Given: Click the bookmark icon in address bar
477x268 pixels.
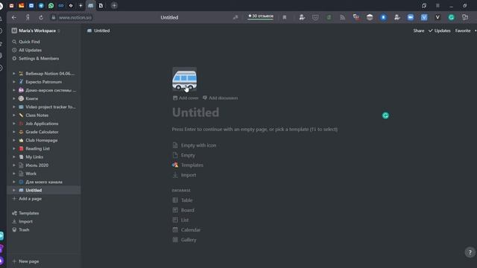Looking at the screenshot, I should (x=285, y=17).
